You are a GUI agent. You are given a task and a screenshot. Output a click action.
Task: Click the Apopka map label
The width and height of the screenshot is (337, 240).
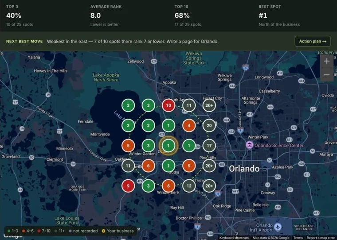169,82
